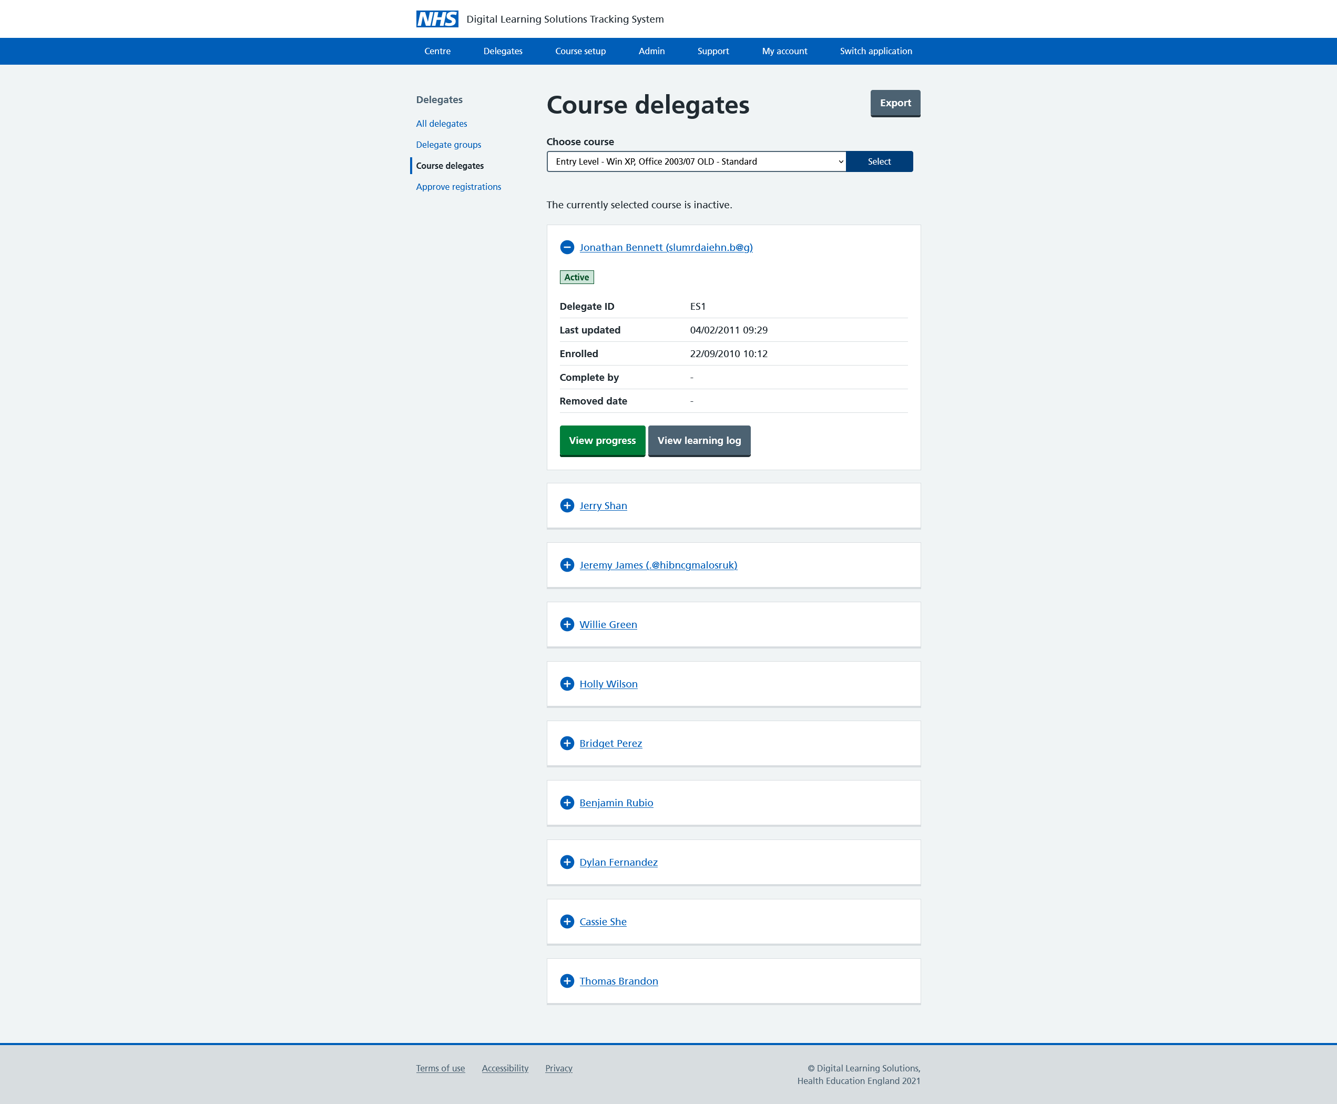Expand Jeremy James delegate card

pyautogui.click(x=657, y=565)
